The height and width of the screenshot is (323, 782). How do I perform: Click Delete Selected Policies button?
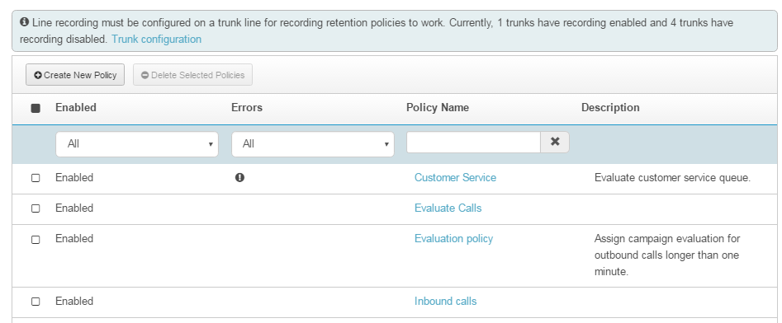(192, 75)
